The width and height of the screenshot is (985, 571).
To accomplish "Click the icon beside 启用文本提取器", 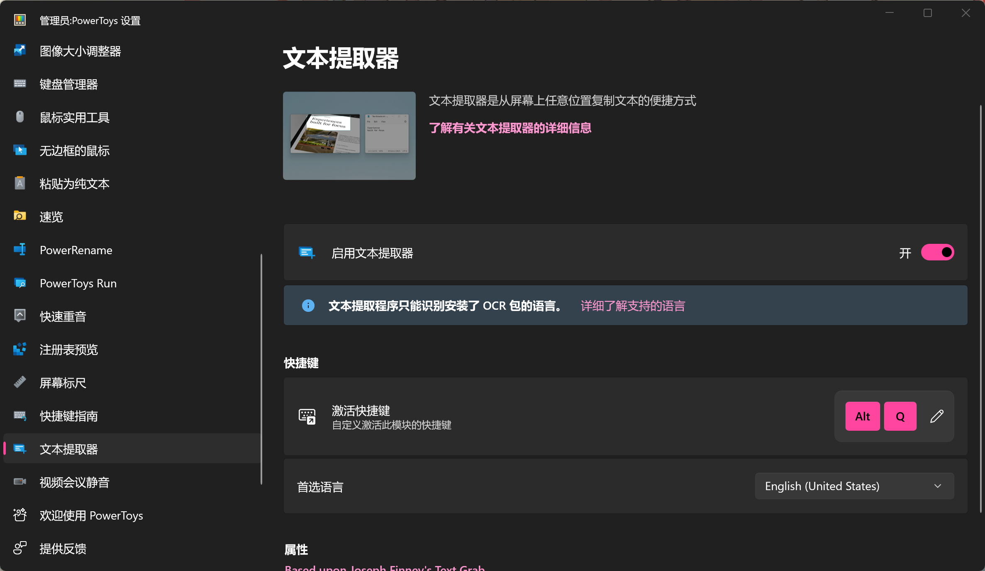I will 307,253.
